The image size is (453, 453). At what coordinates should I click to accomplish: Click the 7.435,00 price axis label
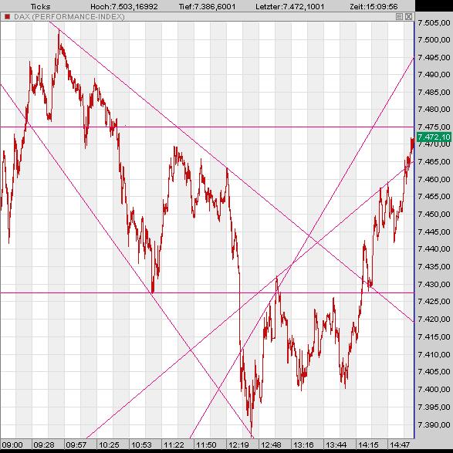point(434,267)
